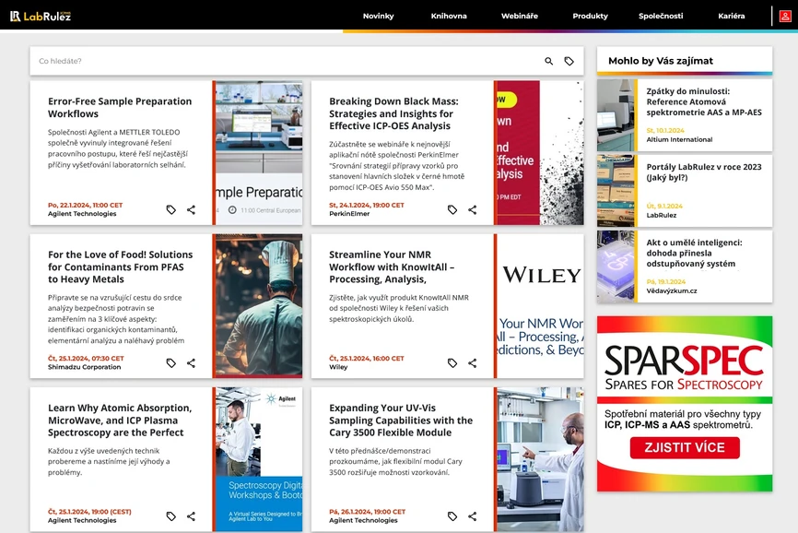Click the Black Mass red banner thumbnail
This screenshot has width=798, height=533.
click(x=540, y=153)
